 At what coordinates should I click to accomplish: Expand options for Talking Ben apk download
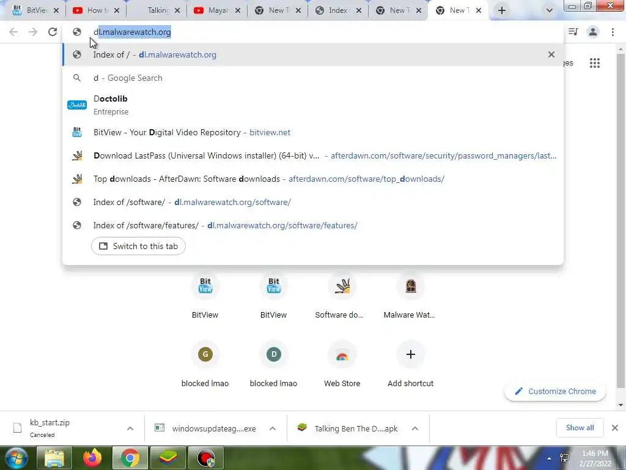[x=415, y=428]
